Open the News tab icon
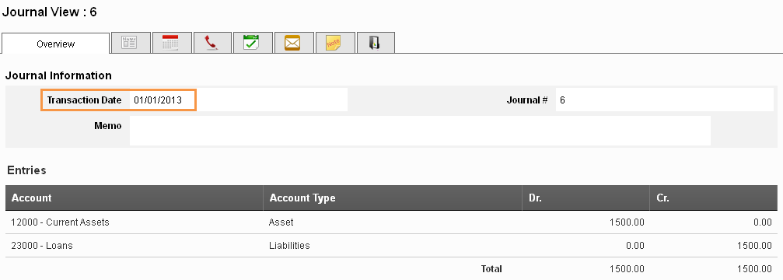The width and height of the screenshot is (783, 280). (130, 43)
